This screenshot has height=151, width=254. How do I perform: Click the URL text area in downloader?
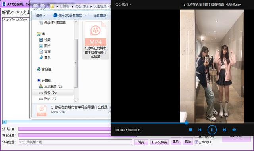point(16,69)
